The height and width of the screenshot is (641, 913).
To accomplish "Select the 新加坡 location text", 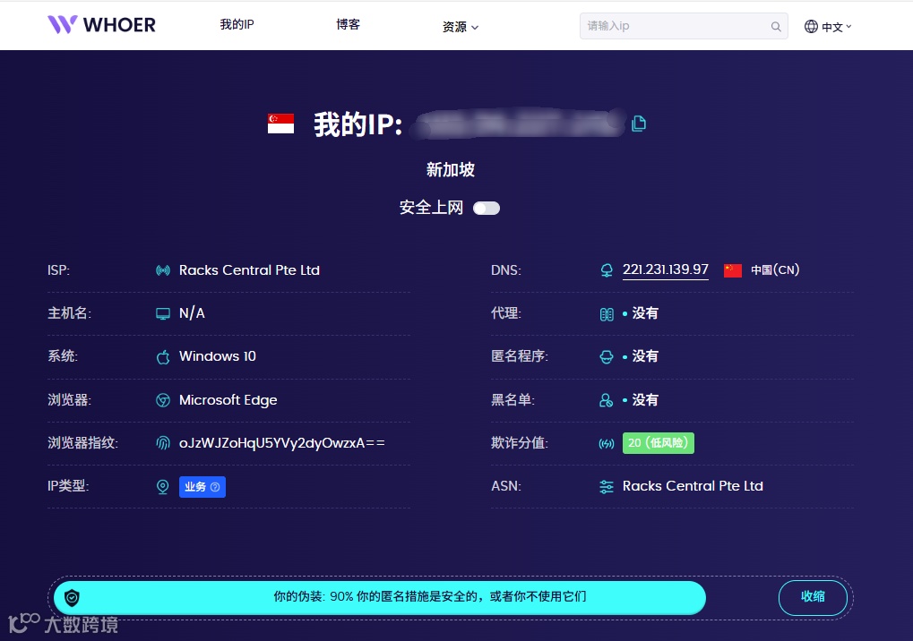I will pyautogui.click(x=451, y=170).
